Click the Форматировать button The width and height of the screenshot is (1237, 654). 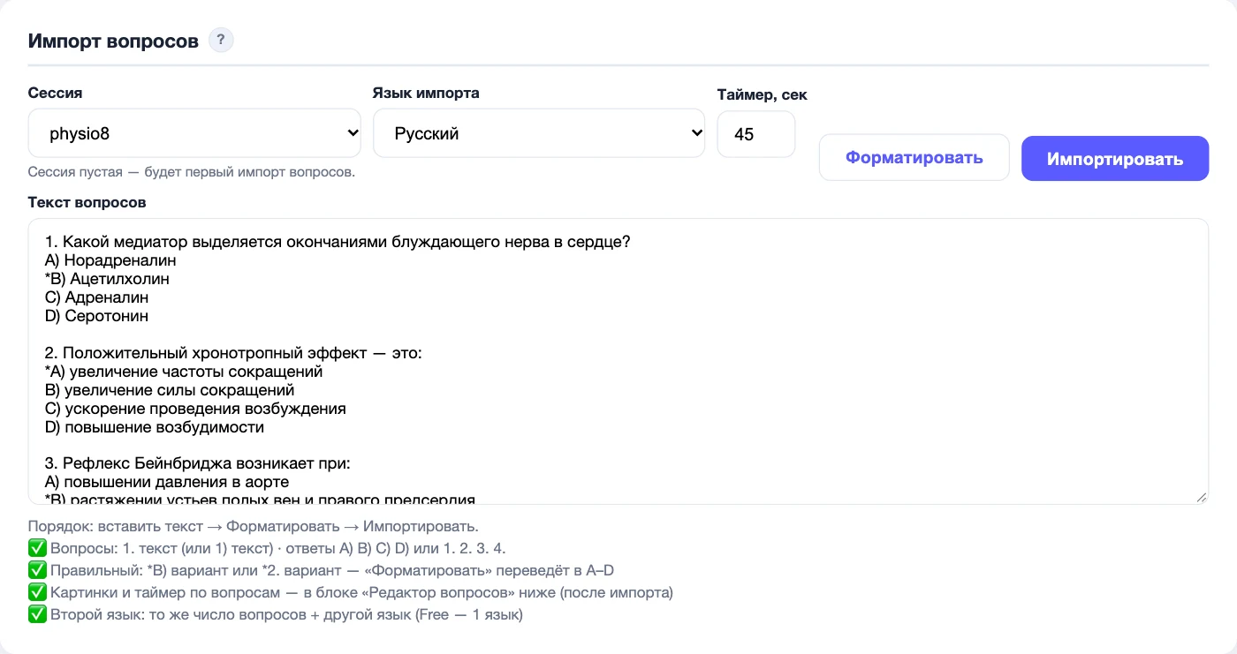coord(914,158)
